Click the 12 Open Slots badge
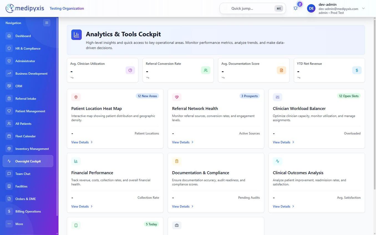376x235 pixels. (349, 96)
